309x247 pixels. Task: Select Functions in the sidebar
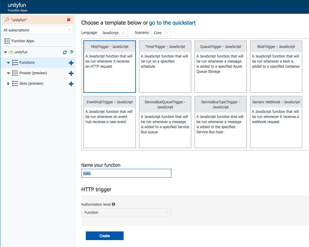(x=27, y=63)
